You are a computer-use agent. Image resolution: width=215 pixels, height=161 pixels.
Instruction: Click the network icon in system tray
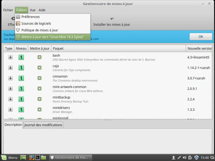[x=179, y=158]
